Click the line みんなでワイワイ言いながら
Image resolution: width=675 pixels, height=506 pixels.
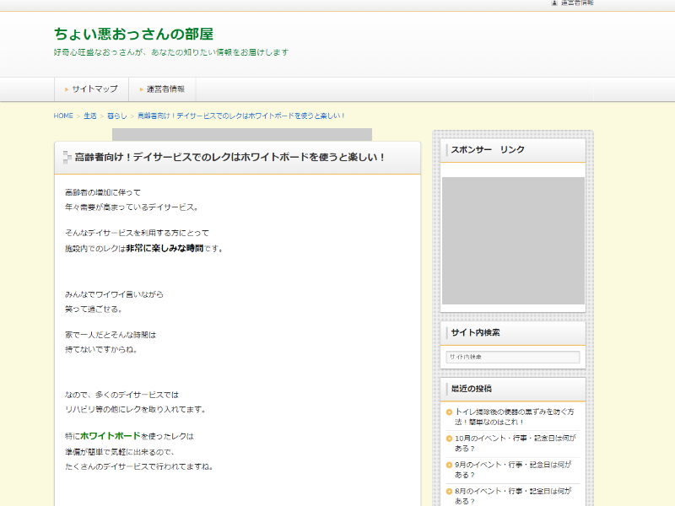point(114,294)
